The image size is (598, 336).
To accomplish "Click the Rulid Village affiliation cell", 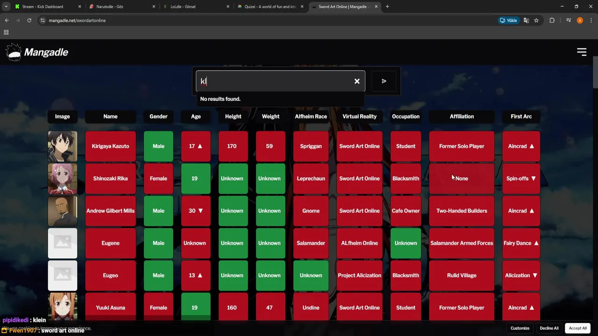I will [x=462, y=275].
